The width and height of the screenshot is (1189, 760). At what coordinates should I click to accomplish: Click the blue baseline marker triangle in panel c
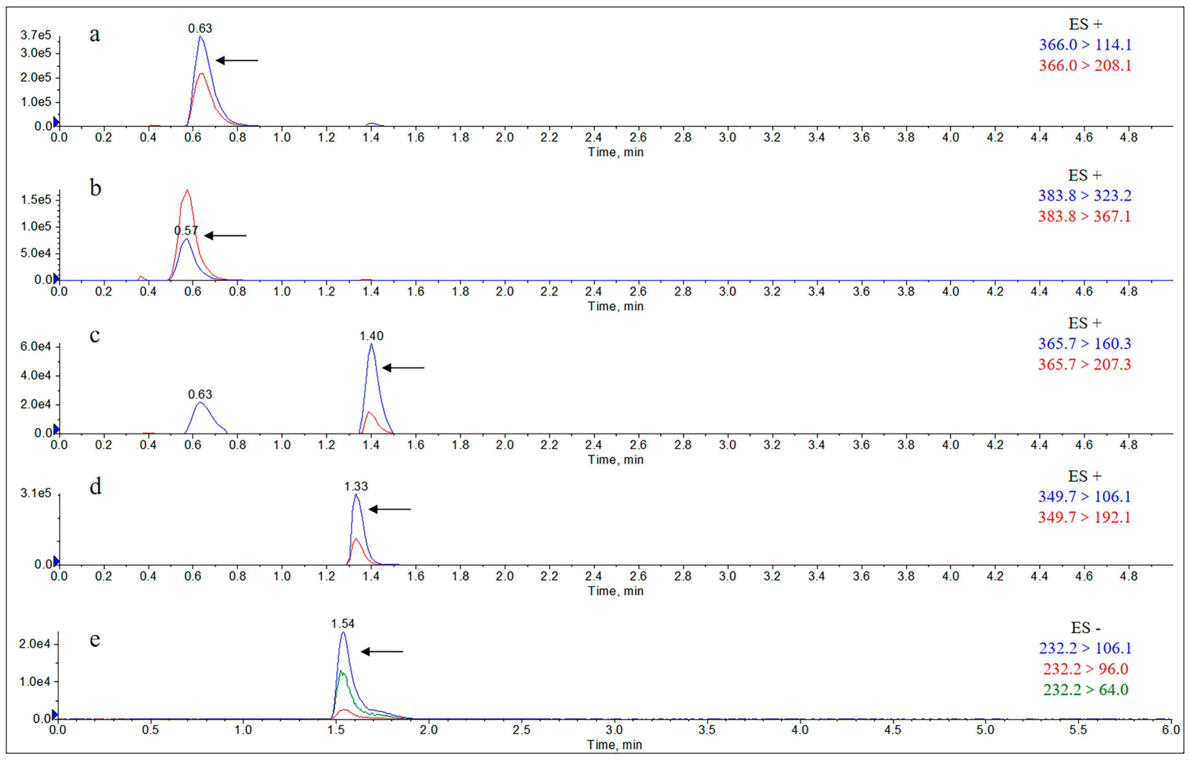(x=56, y=429)
